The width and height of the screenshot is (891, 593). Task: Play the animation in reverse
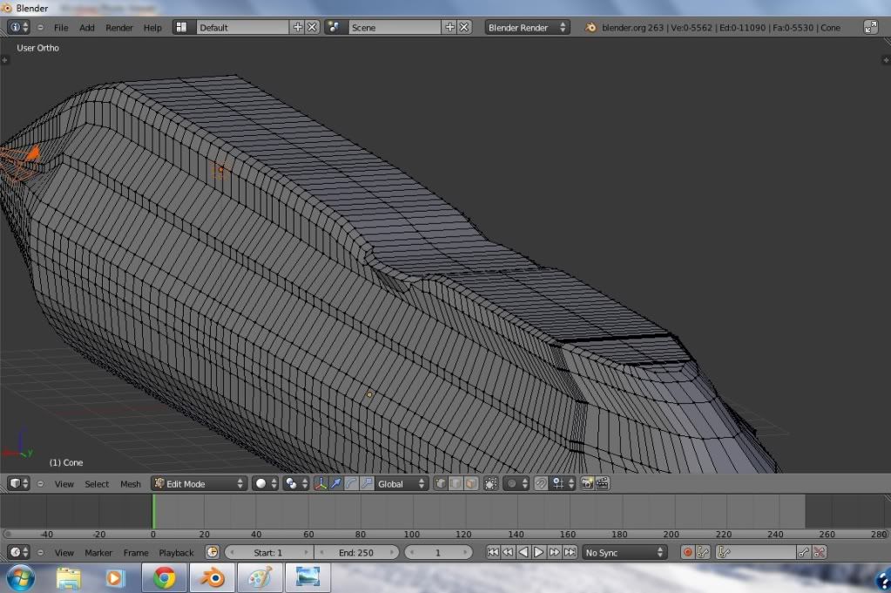(523, 552)
